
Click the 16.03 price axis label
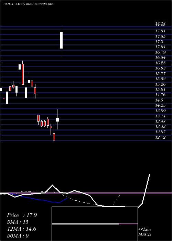click(x=160, y=68)
